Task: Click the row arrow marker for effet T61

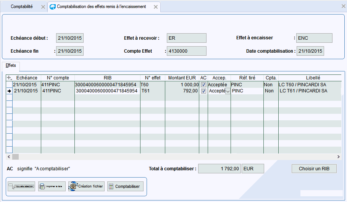Action: pos(9,91)
